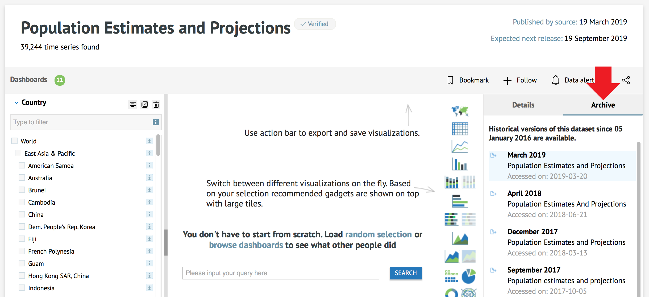Image resolution: width=649 pixels, height=297 pixels.
Task: Select the line chart visualization icon
Action: (460, 147)
